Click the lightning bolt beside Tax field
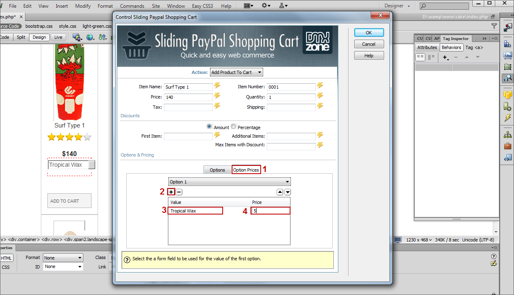 217,106
